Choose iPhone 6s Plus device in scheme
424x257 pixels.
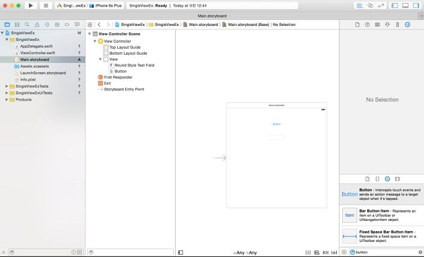click(x=105, y=5)
